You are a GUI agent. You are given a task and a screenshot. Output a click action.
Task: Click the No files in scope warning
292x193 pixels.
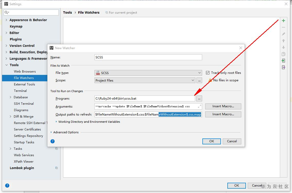click(223, 80)
